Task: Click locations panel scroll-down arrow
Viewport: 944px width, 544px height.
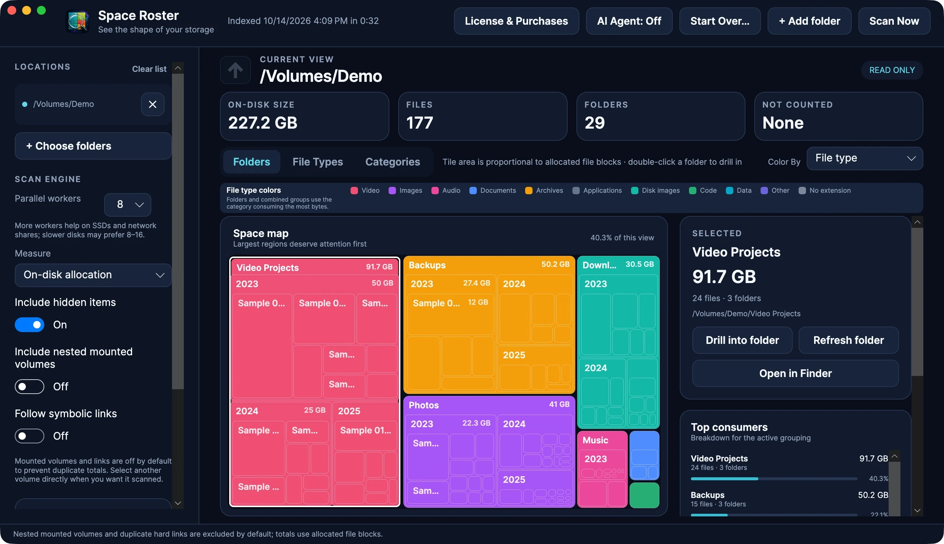Action: click(x=178, y=503)
